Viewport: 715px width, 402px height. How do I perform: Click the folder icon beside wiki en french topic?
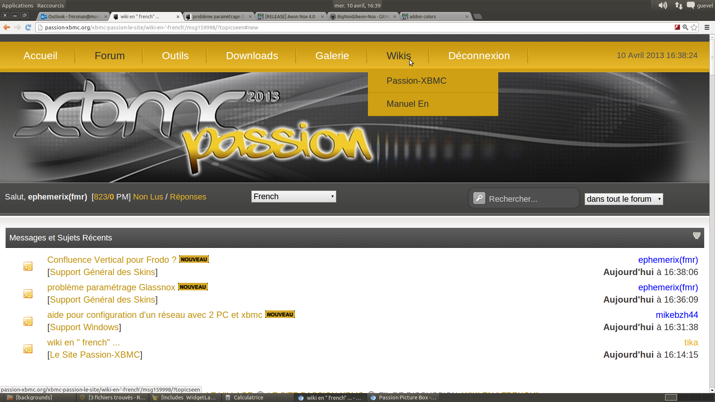(28, 349)
